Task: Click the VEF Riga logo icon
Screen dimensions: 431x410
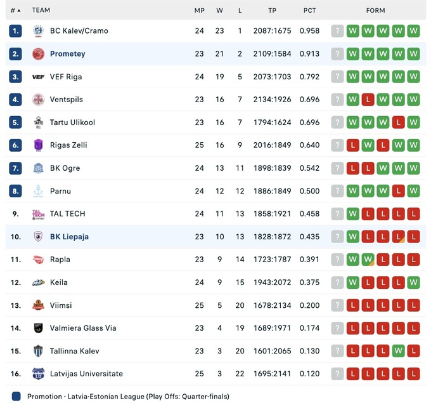Action: point(38,77)
